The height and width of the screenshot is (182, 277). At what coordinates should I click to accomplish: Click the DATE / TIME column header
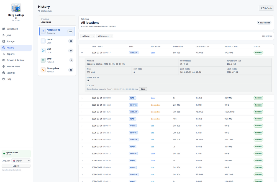click(97, 46)
